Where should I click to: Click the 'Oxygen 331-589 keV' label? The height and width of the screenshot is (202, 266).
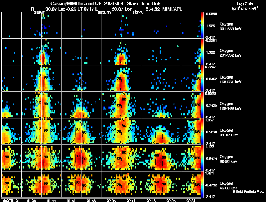[230, 27]
